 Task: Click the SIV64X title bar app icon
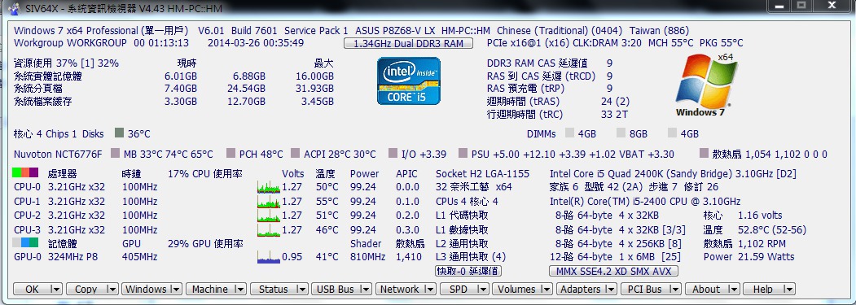(x=15, y=8)
